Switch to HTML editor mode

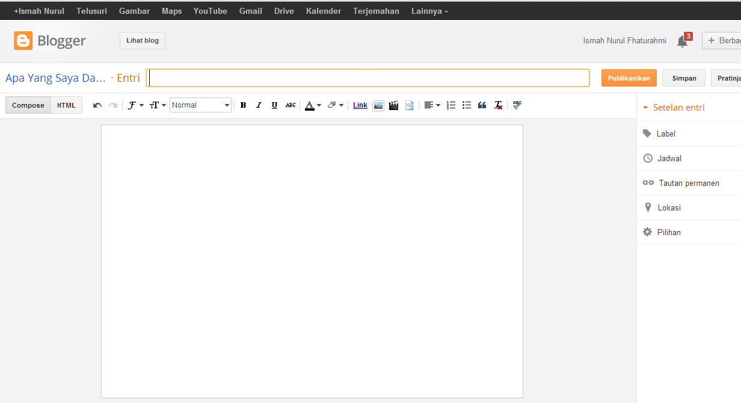click(x=66, y=105)
